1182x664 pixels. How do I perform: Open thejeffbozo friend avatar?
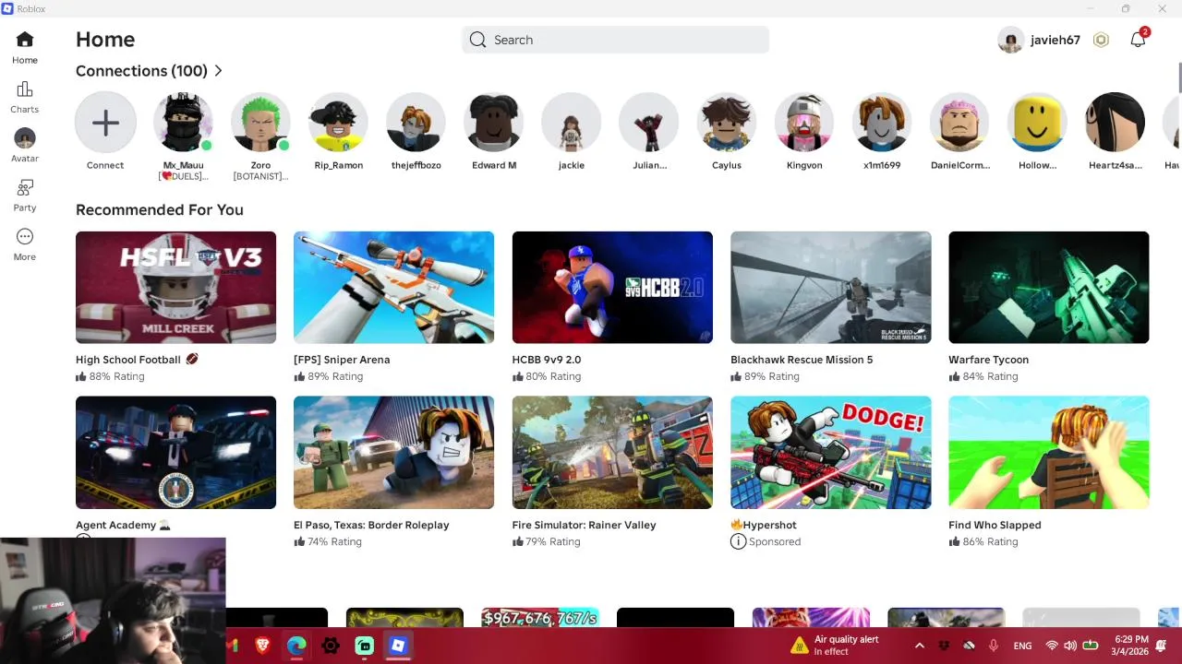click(x=416, y=122)
